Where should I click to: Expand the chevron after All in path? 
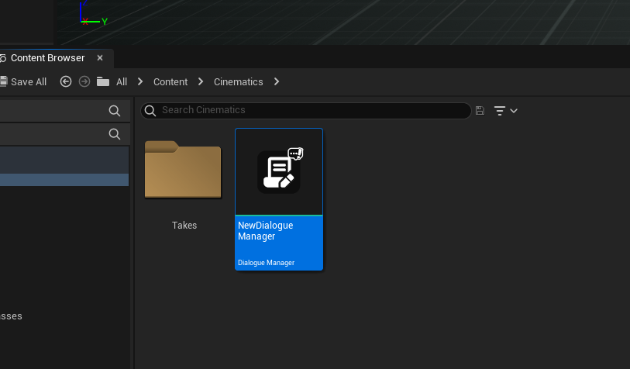[x=140, y=81]
